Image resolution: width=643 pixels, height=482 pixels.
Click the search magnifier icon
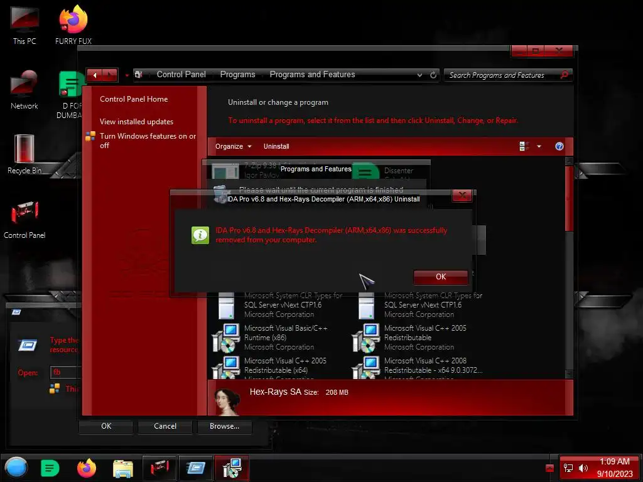coord(565,75)
